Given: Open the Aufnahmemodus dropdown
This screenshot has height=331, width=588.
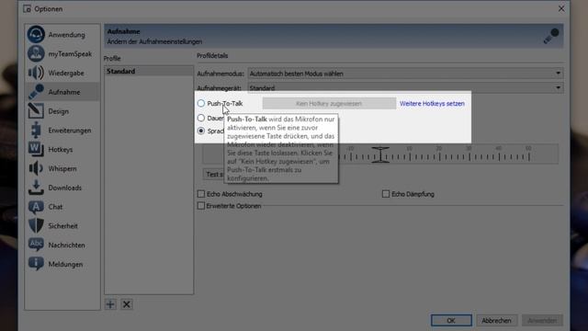Looking at the screenshot, I should point(405,74).
